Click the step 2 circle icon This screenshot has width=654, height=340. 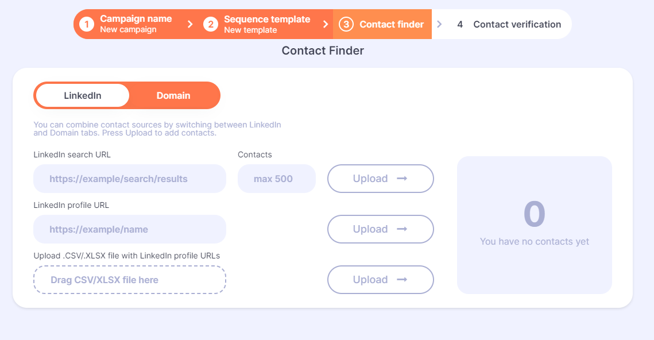click(211, 24)
